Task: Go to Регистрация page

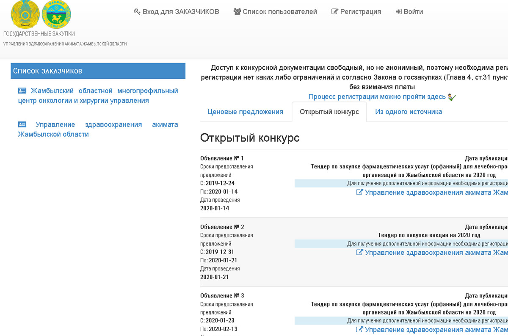Action: click(x=360, y=12)
